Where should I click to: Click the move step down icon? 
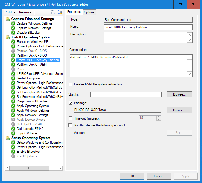(60, 12)
